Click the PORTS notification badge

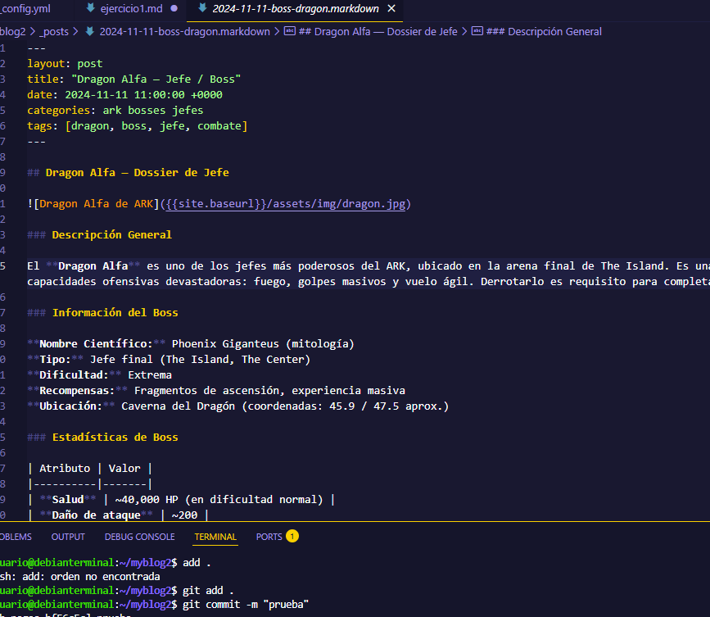(x=292, y=537)
